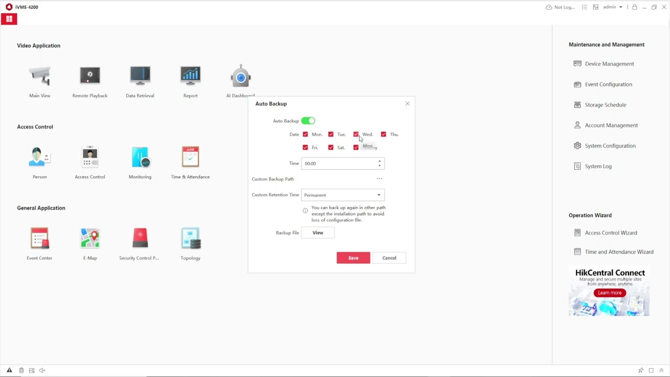Launch the Access Control Wizard
Viewport: 670px width, 377px height.
605,232
